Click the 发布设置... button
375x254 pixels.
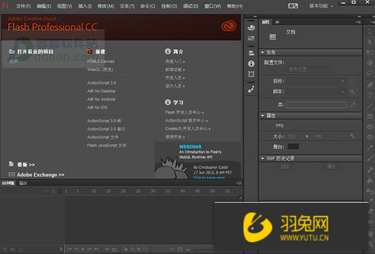(309, 69)
